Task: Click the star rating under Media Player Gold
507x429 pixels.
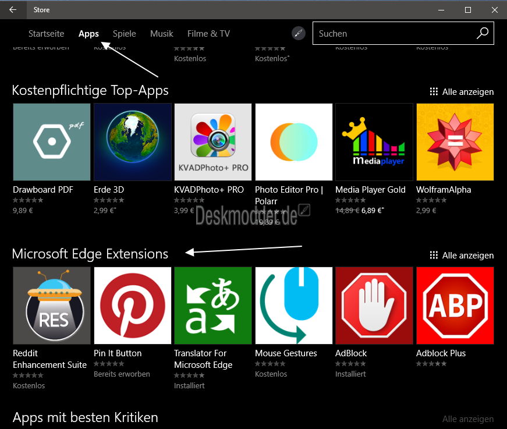Action: [350, 200]
